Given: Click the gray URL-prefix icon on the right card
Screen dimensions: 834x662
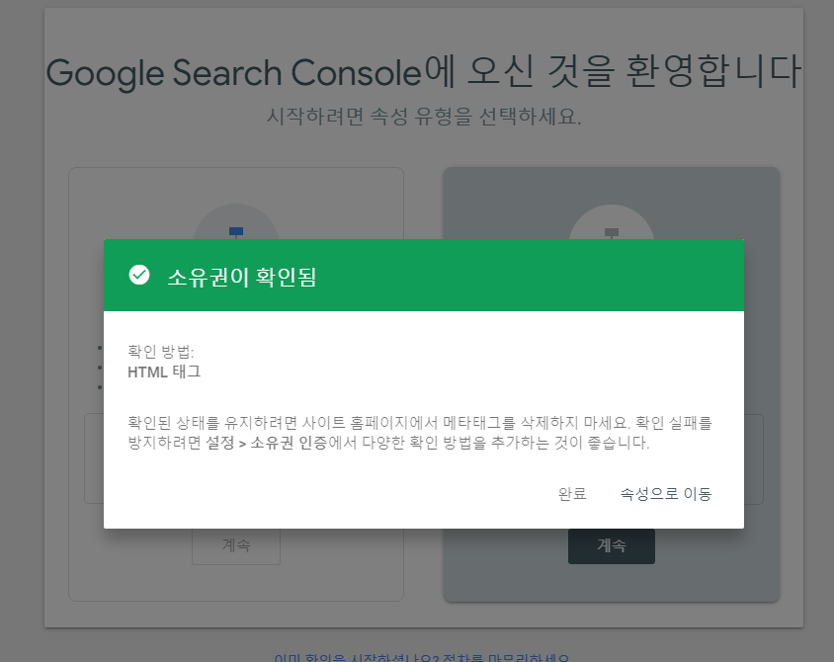Looking at the screenshot, I should (x=612, y=233).
